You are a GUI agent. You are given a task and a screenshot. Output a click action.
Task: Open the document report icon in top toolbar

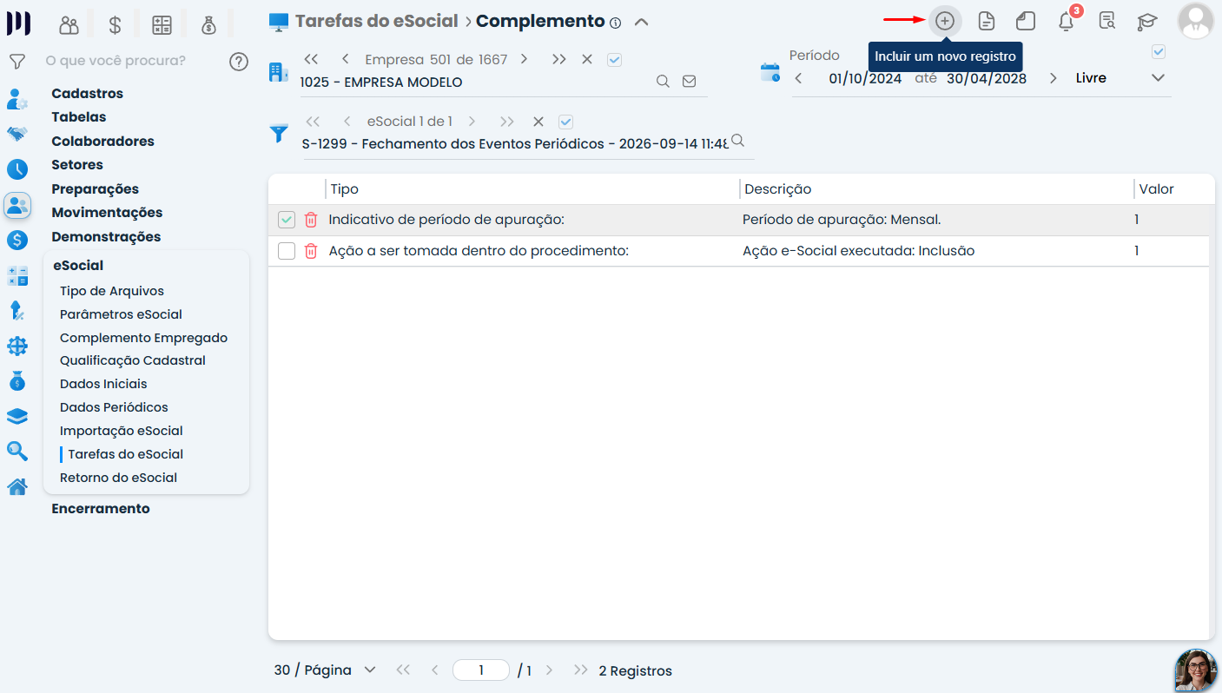coord(987,21)
